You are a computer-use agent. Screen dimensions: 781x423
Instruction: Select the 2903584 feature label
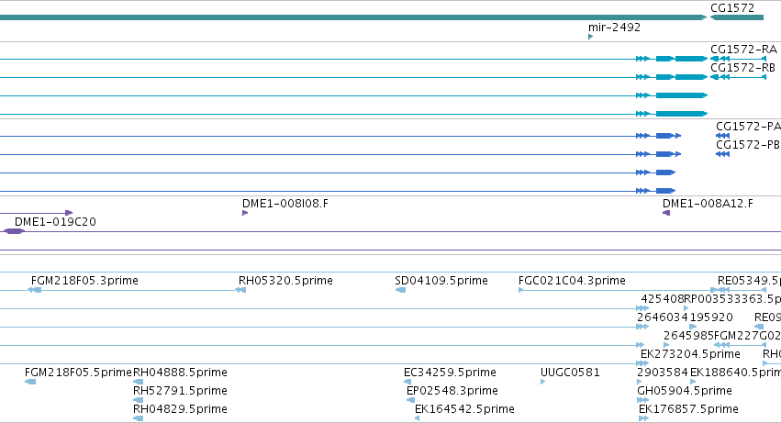[663, 373]
